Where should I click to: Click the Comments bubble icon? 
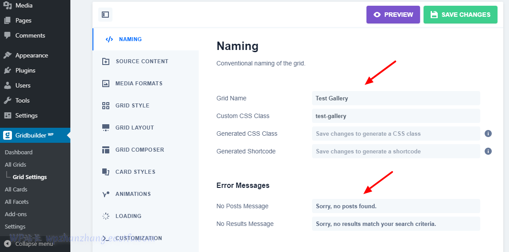click(x=8, y=35)
